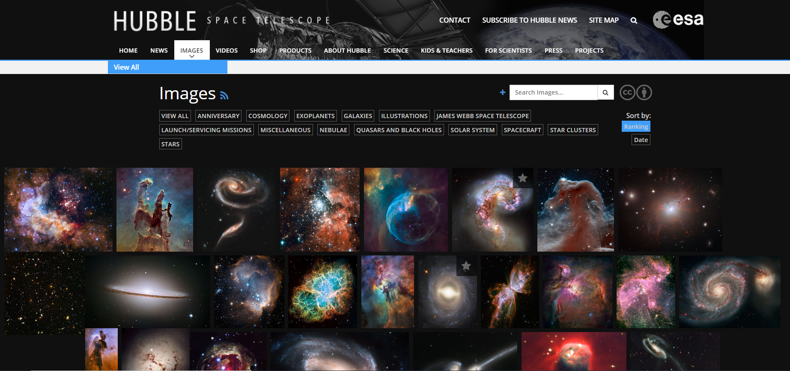The image size is (790, 371).
Task: Filter by Spacecraft category
Action: [522, 130]
